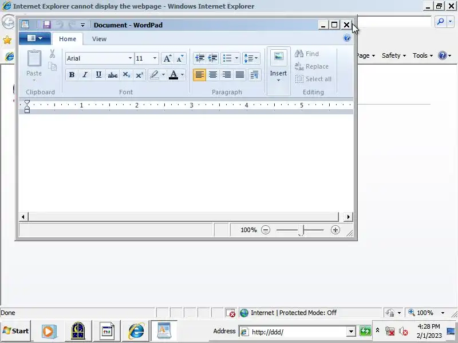Click the horizontal scrollbar right arrow
Screen dimensions: 458x343
click(x=348, y=217)
